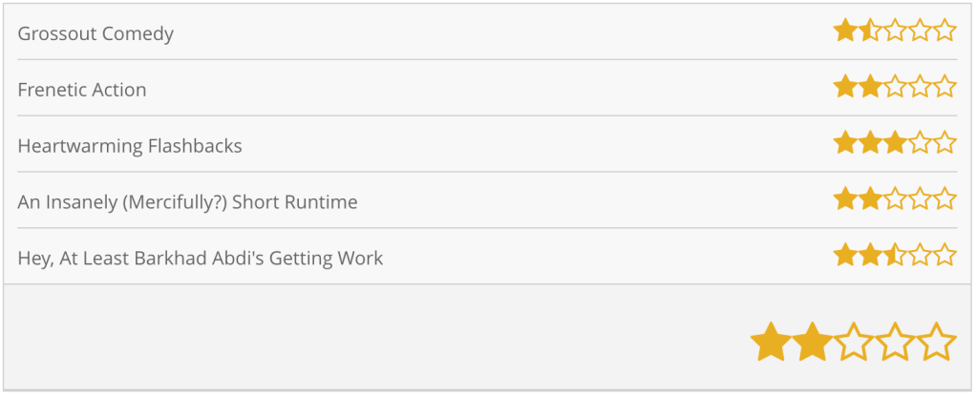Click fourth star in Frenetic Action rating
The image size is (976, 397).
pyautogui.click(x=920, y=88)
